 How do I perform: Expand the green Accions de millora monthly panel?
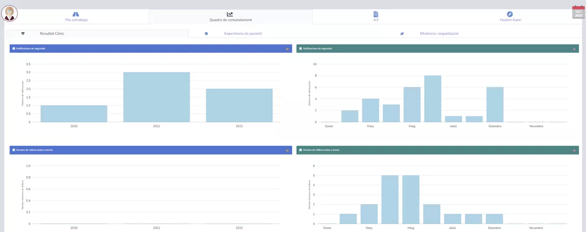pos(574,150)
